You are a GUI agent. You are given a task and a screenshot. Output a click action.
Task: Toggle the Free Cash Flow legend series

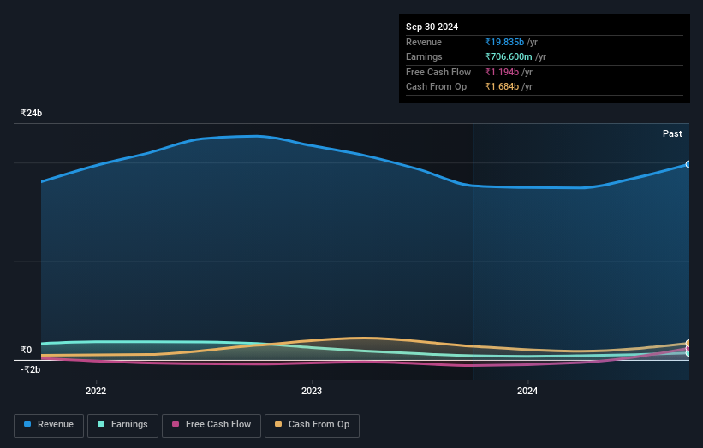coord(211,425)
